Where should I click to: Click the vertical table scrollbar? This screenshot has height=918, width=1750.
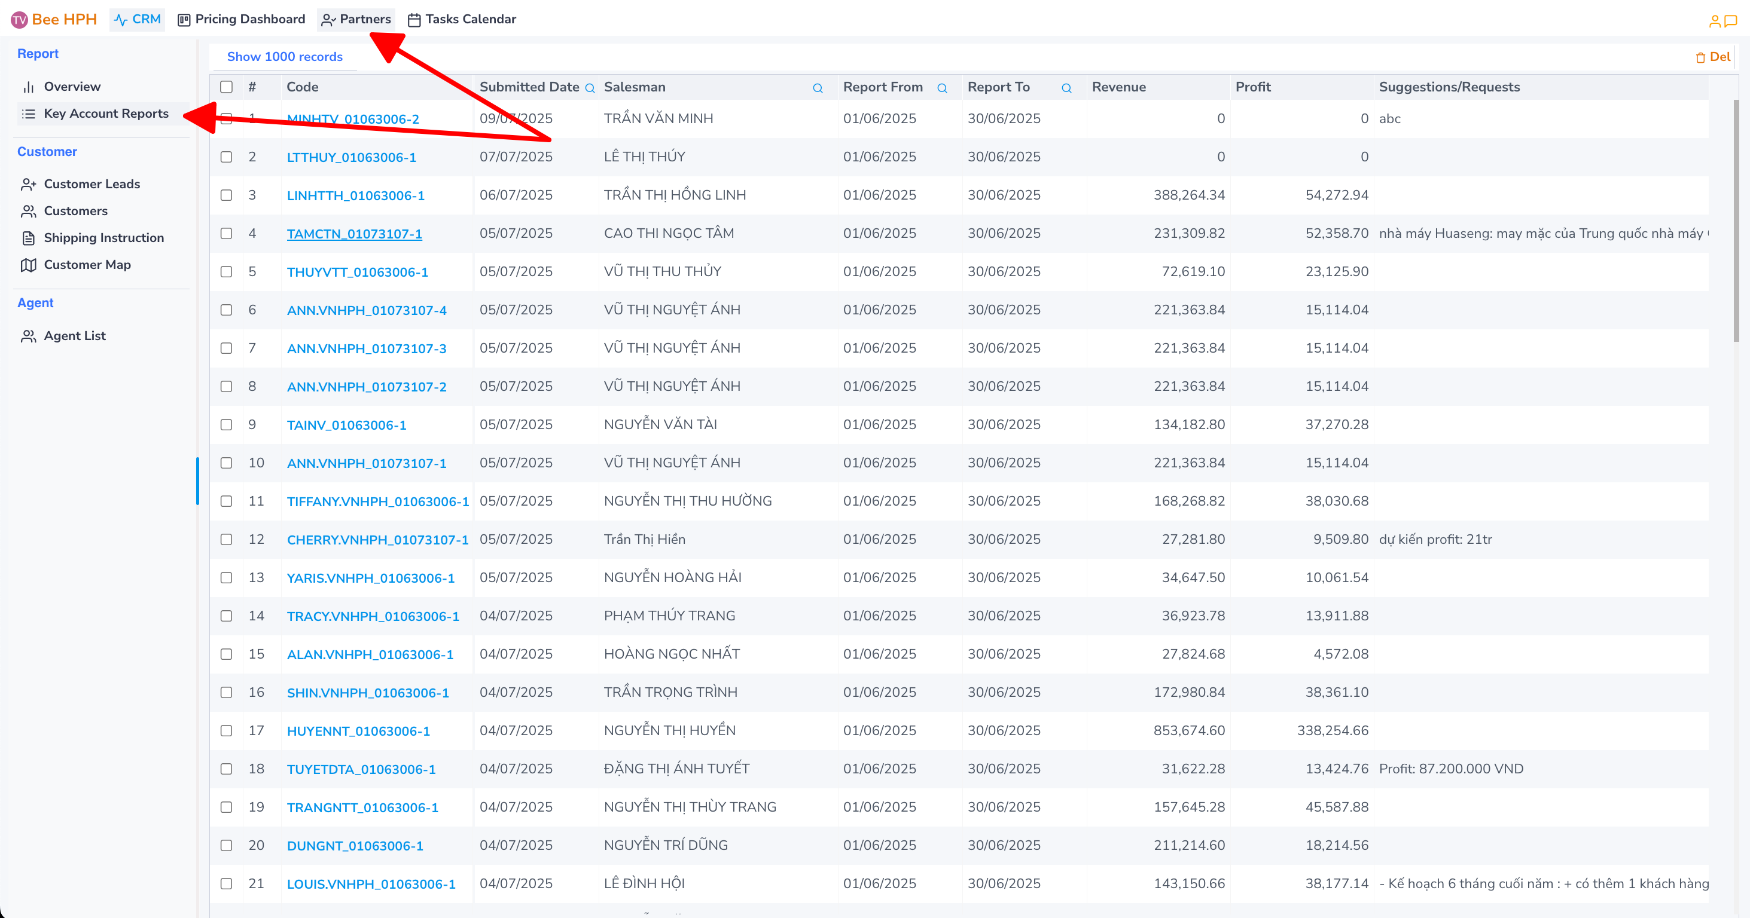pyautogui.click(x=1736, y=221)
